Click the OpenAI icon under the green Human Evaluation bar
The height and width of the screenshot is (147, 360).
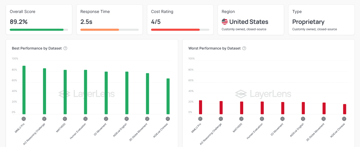[86, 119]
